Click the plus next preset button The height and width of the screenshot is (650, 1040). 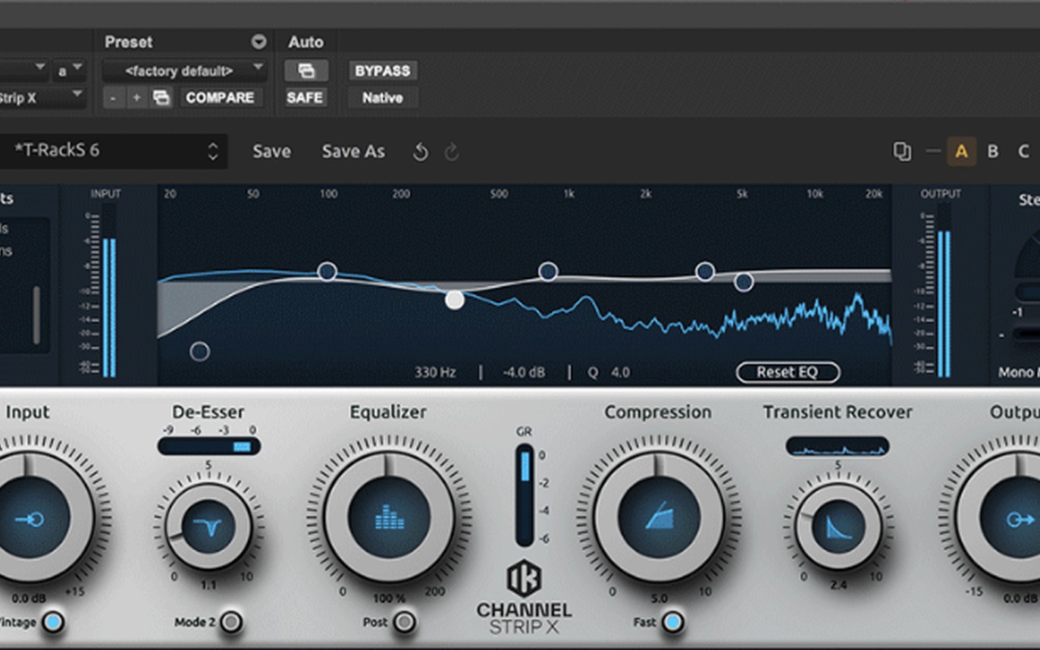137,97
